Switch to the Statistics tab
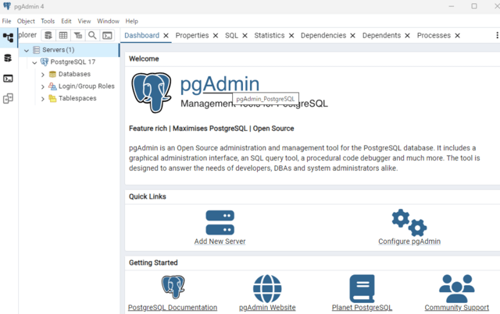 (269, 35)
